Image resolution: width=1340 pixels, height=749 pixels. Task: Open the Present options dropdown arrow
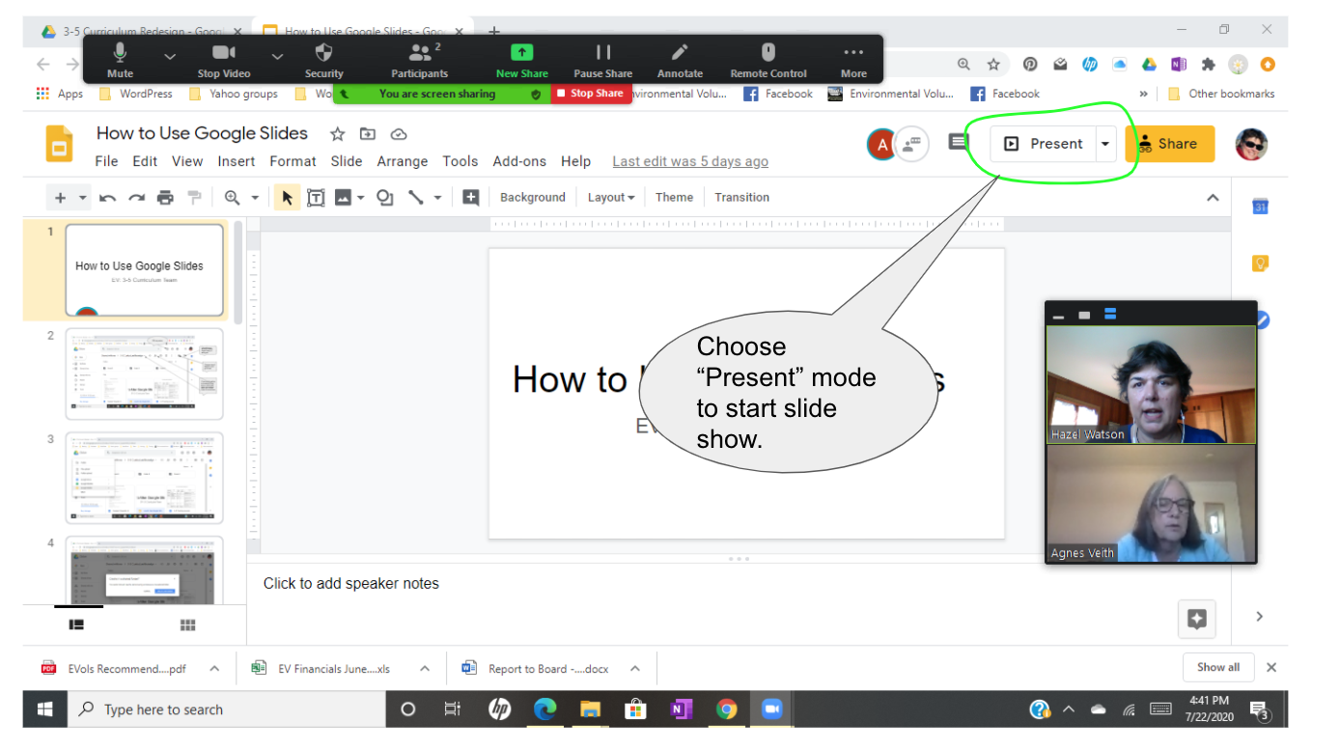(1105, 144)
